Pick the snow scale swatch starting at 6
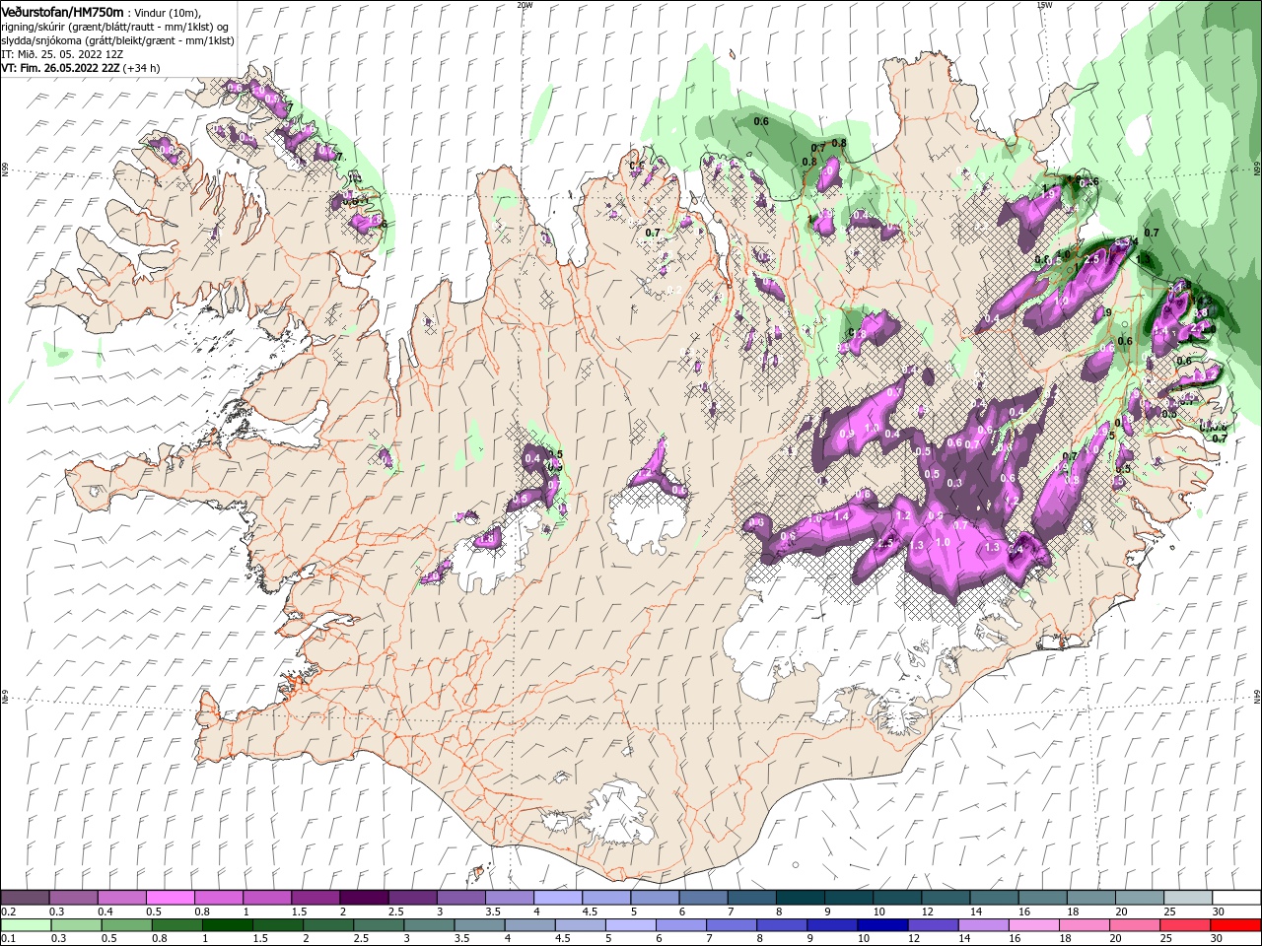 701,898
